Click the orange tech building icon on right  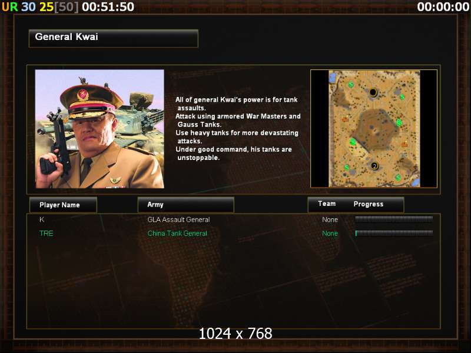(x=404, y=144)
